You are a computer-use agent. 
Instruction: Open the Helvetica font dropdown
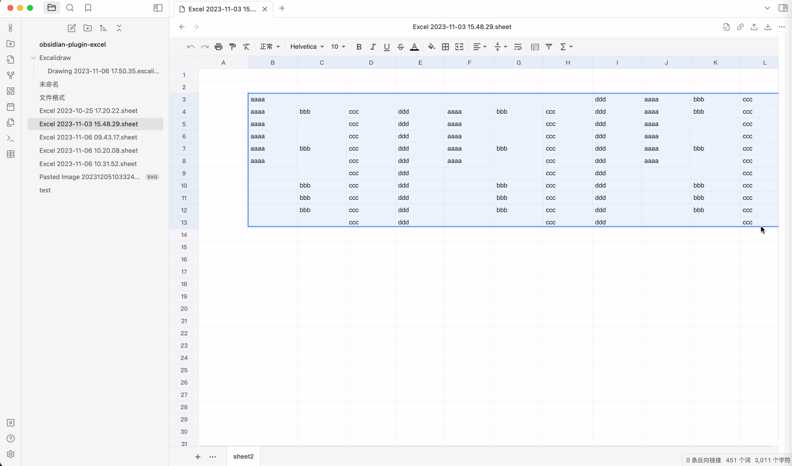coord(307,47)
